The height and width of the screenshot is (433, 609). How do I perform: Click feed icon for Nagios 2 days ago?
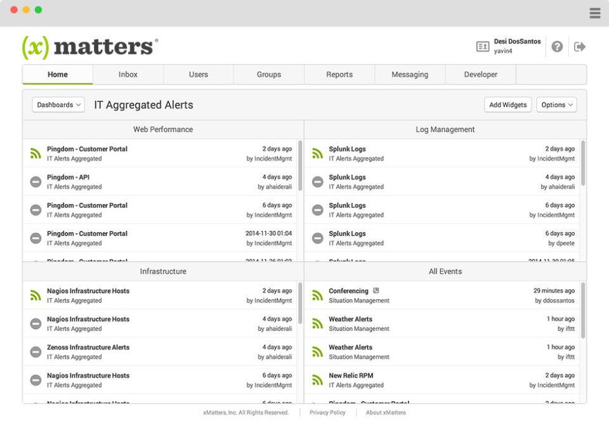tap(36, 295)
